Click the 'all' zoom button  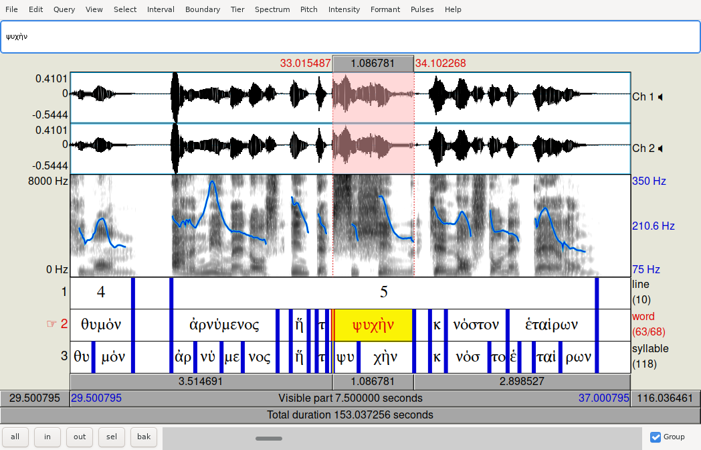coord(15,437)
